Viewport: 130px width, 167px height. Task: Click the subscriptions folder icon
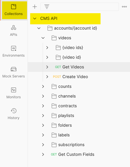54,144
